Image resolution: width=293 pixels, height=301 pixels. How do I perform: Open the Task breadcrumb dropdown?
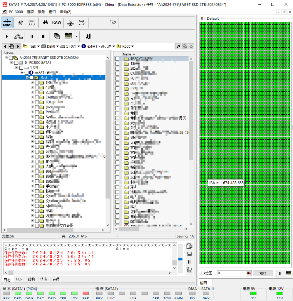tap(38, 46)
